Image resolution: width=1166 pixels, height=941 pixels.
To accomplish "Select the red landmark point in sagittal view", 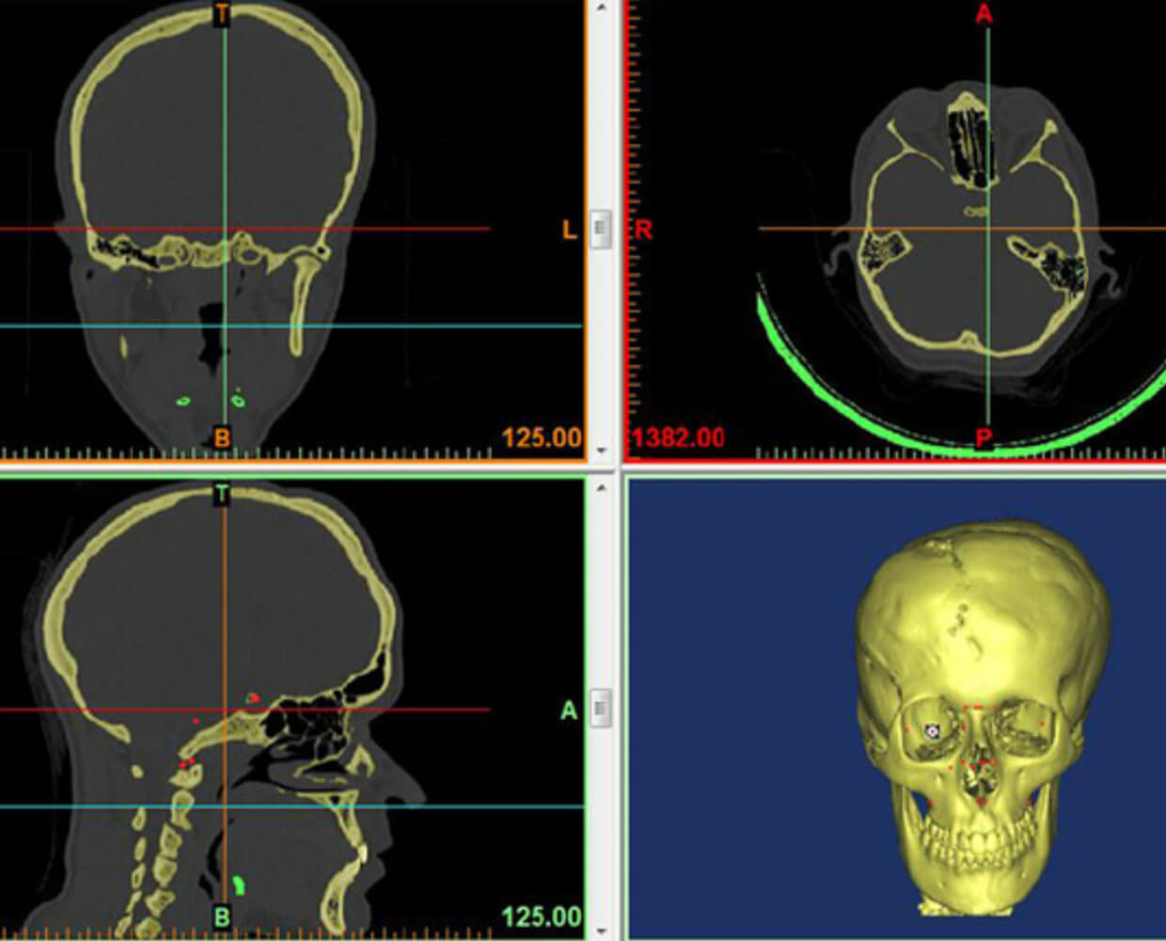I will 251,698.
